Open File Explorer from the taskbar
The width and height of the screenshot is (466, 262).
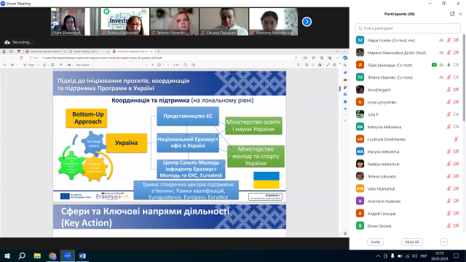tap(37, 255)
